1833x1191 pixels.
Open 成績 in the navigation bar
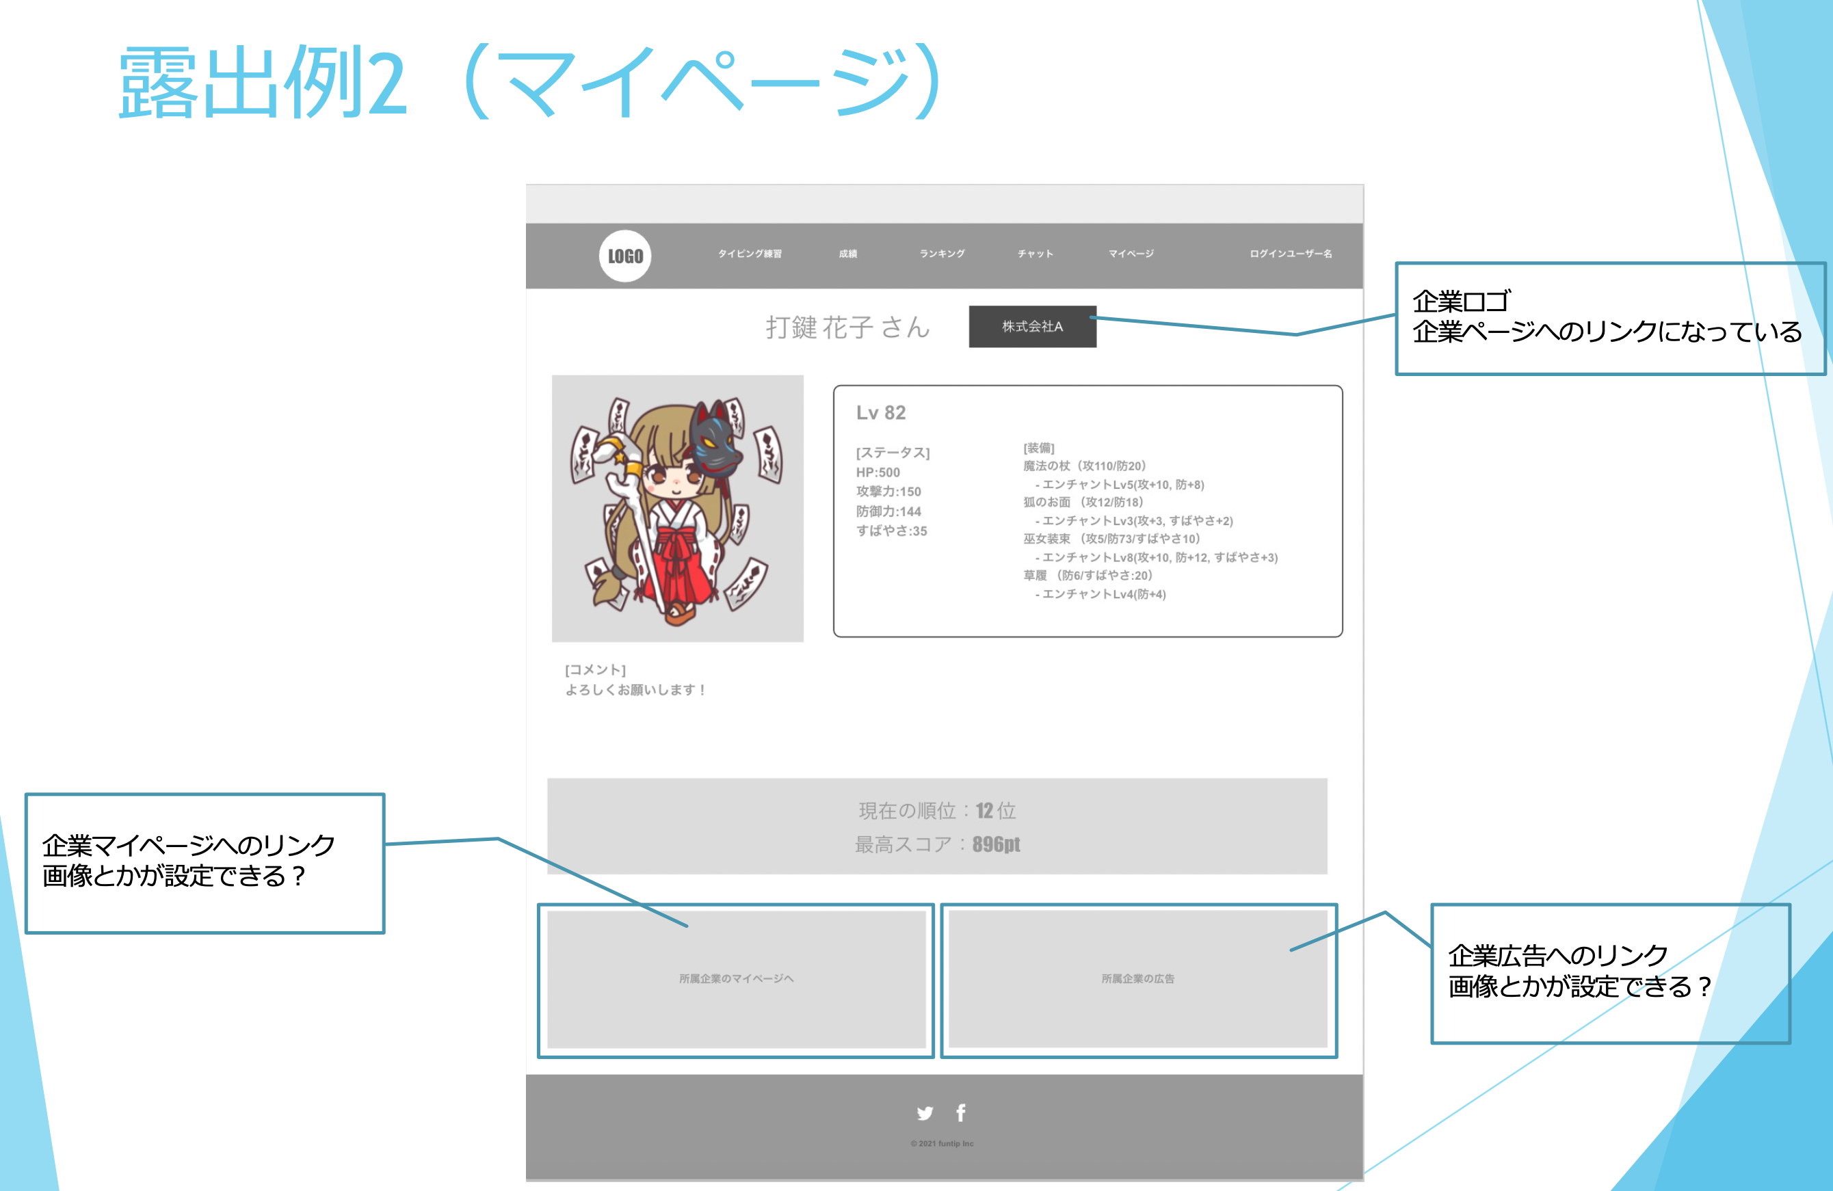(x=849, y=254)
